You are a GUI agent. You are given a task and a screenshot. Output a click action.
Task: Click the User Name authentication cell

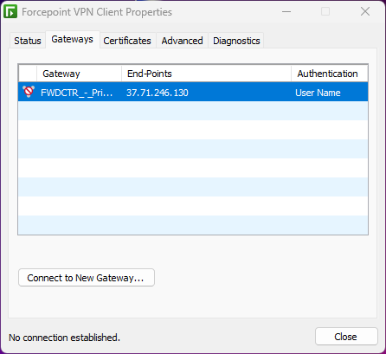(318, 93)
